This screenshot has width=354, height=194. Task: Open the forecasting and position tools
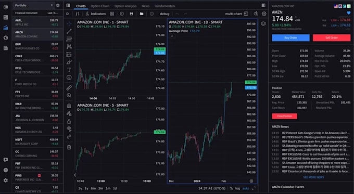pyautogui.click(x=69, y=55)
